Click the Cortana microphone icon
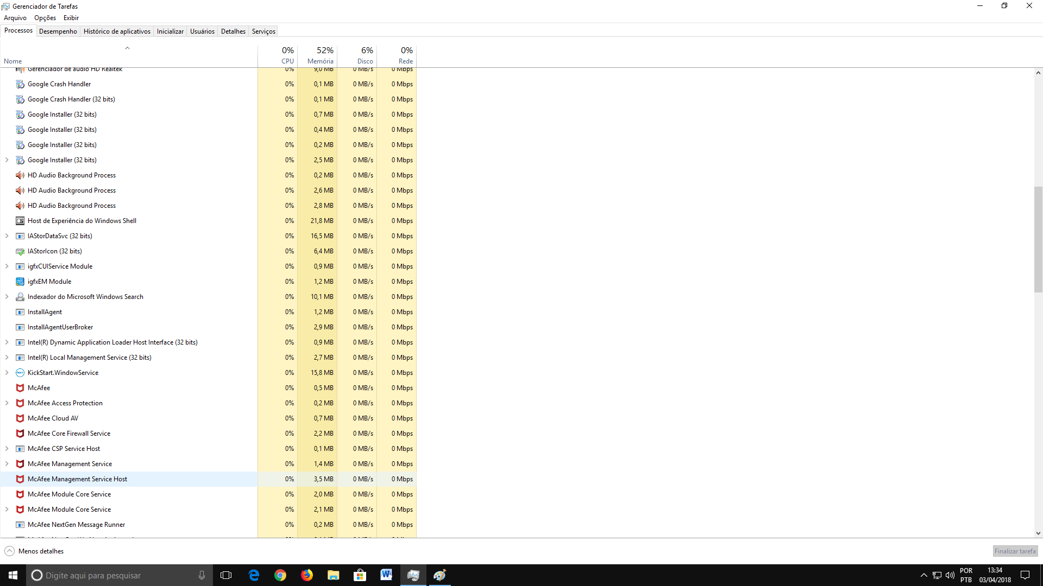 tap(202, 575)
